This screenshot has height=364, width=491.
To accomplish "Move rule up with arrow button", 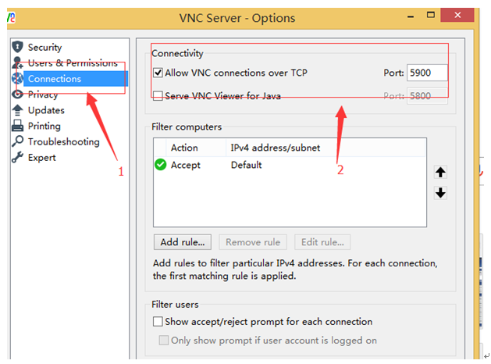I will pos(440,173).
